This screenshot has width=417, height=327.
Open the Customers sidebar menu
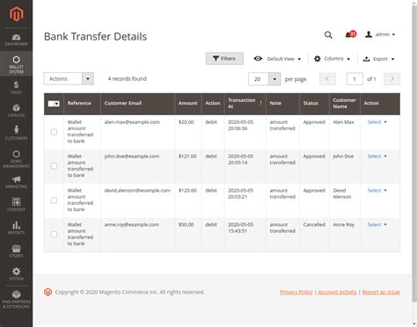(16, 133)
